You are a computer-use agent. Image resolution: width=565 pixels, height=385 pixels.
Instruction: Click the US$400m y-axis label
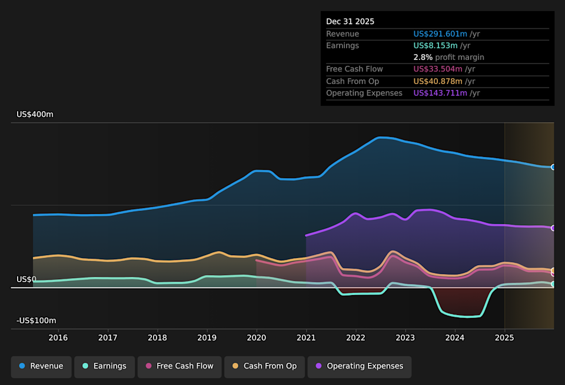(x=35, y=115)
